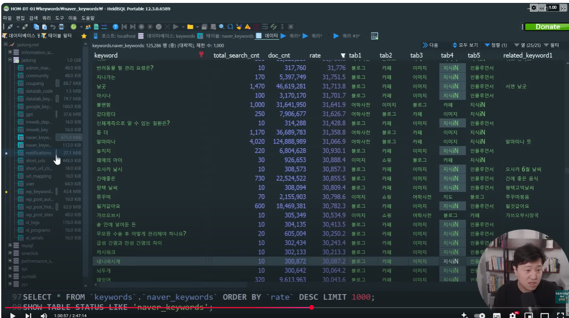Click the yellow warning triangle toolbar icon
This screenshot has width=569, height=318.
pyautogui.click(x=247, y=27)
